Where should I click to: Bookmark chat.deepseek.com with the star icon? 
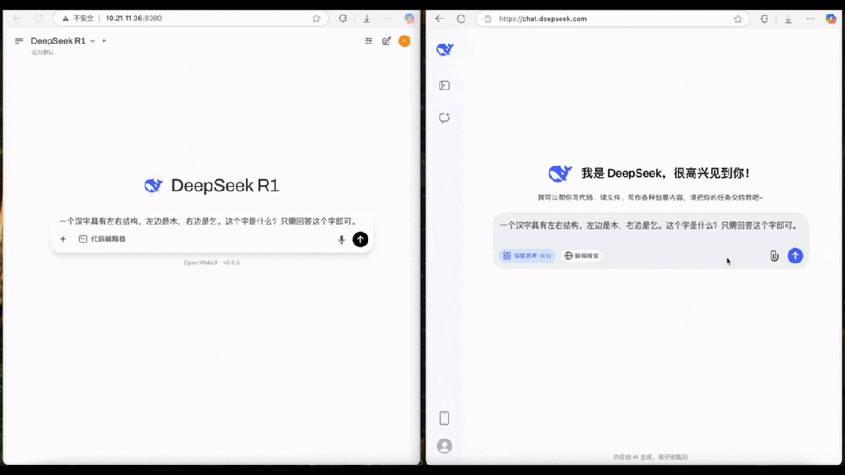coord(738,19)
